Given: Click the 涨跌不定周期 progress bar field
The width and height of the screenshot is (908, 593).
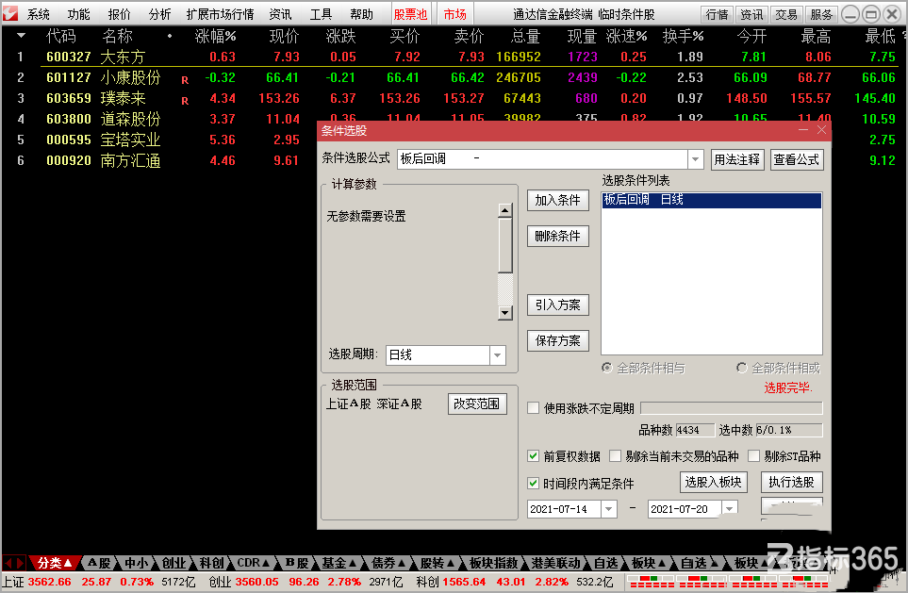Looking at the screenshot, I should pos(732,408).
